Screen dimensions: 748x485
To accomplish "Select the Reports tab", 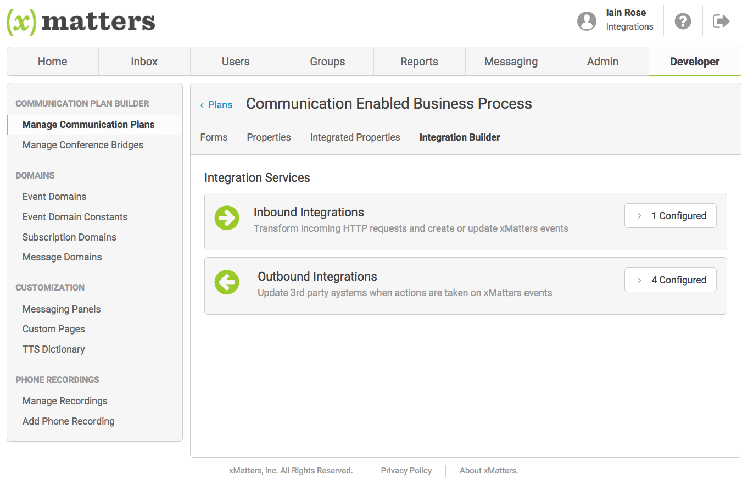I will click(x=420, y=62).
